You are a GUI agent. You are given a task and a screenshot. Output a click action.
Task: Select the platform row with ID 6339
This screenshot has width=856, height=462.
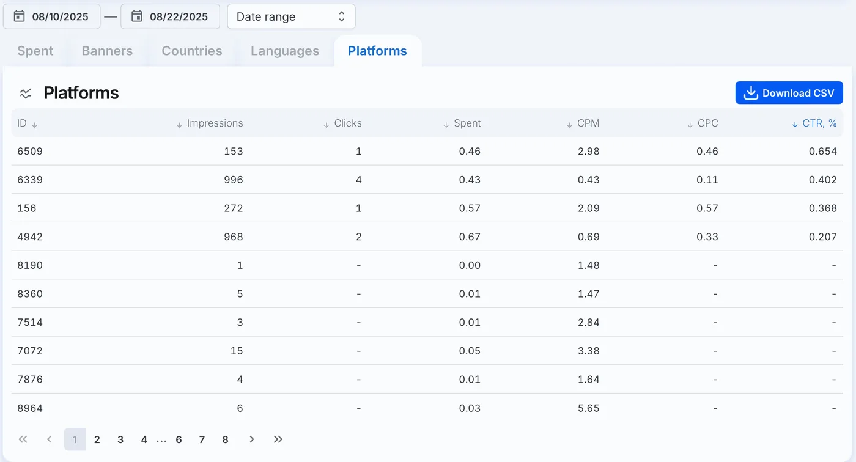click(427, 180)
